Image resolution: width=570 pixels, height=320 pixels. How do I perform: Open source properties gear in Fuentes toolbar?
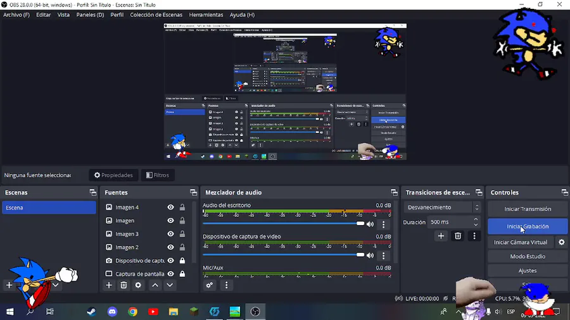(138, 285)
